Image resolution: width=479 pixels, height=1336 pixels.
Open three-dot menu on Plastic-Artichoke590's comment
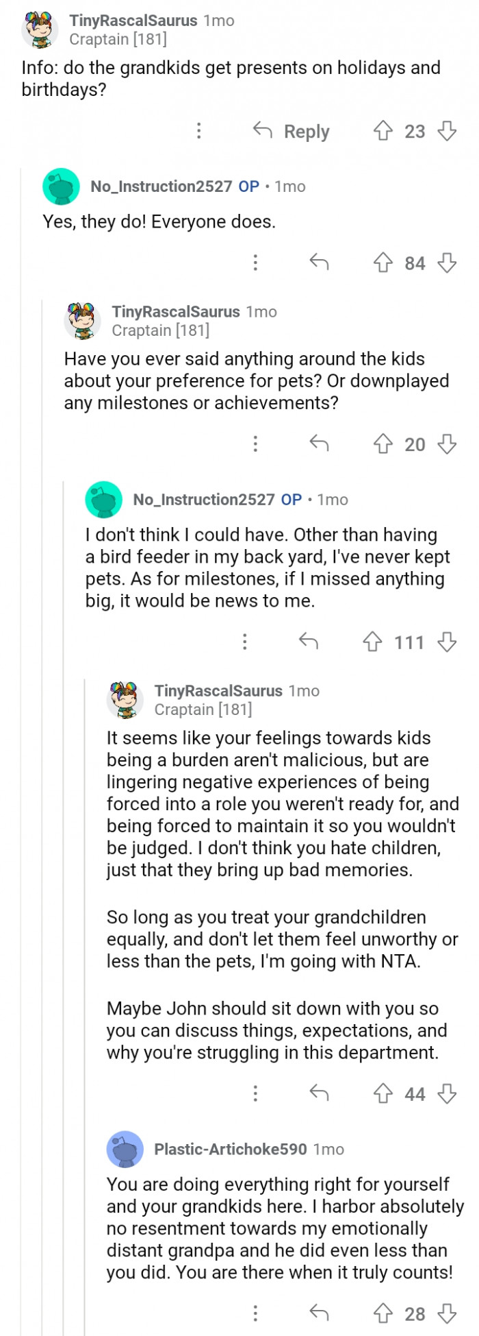[x=255, y=1313]
